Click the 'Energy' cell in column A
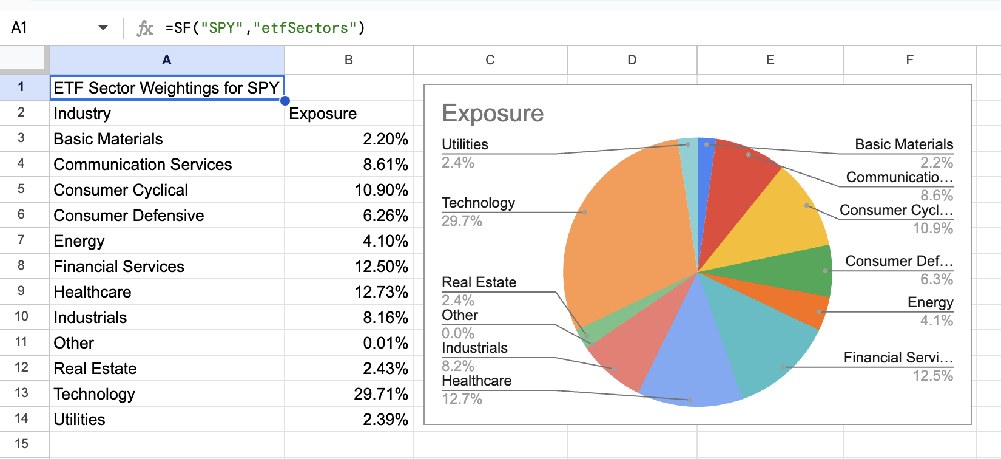The height and width of the screenshot is (459, 1001). click(x=167, y=241)
